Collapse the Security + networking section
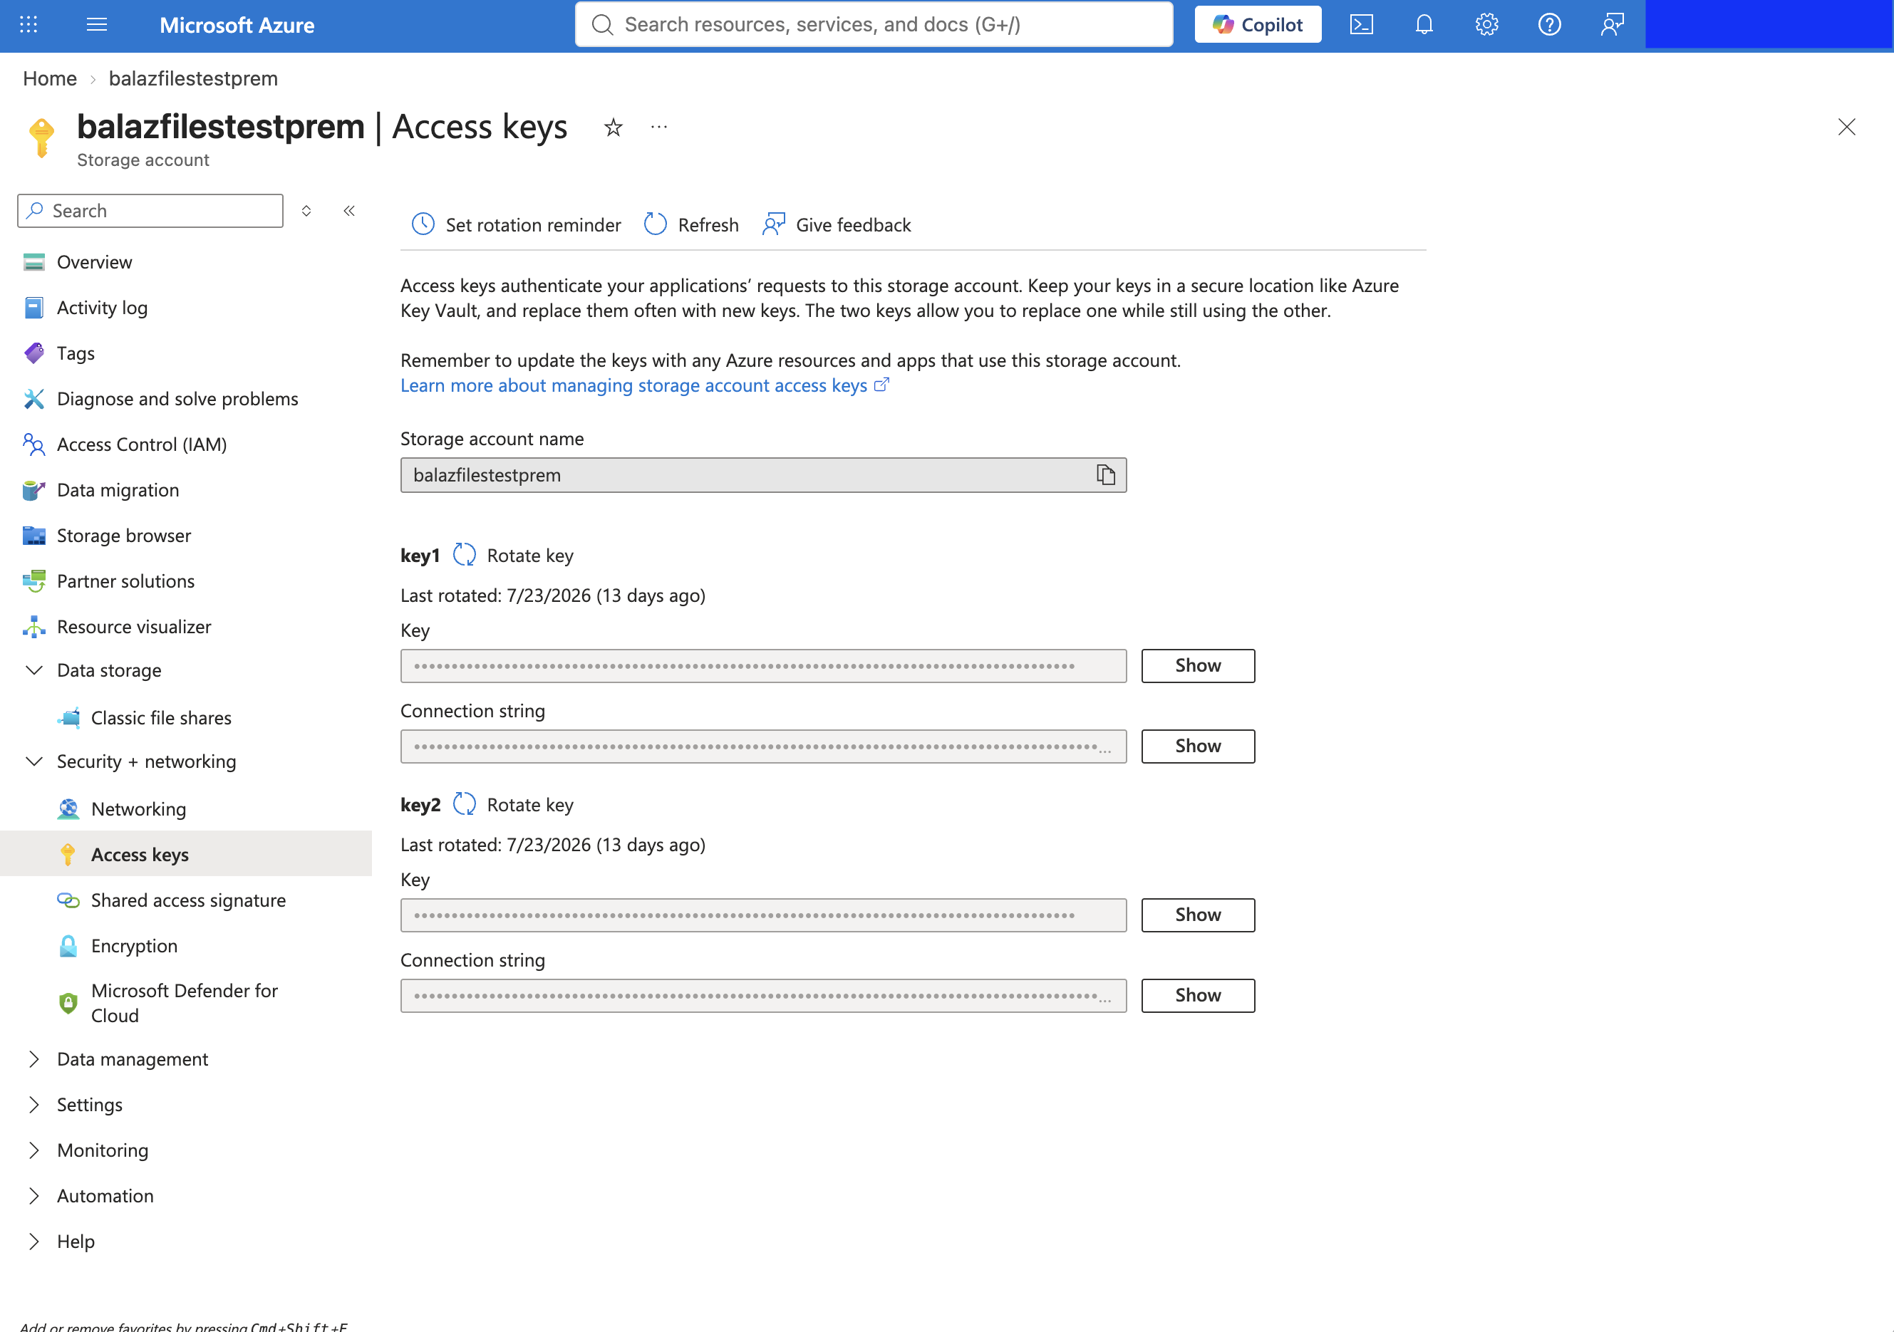 33,761
